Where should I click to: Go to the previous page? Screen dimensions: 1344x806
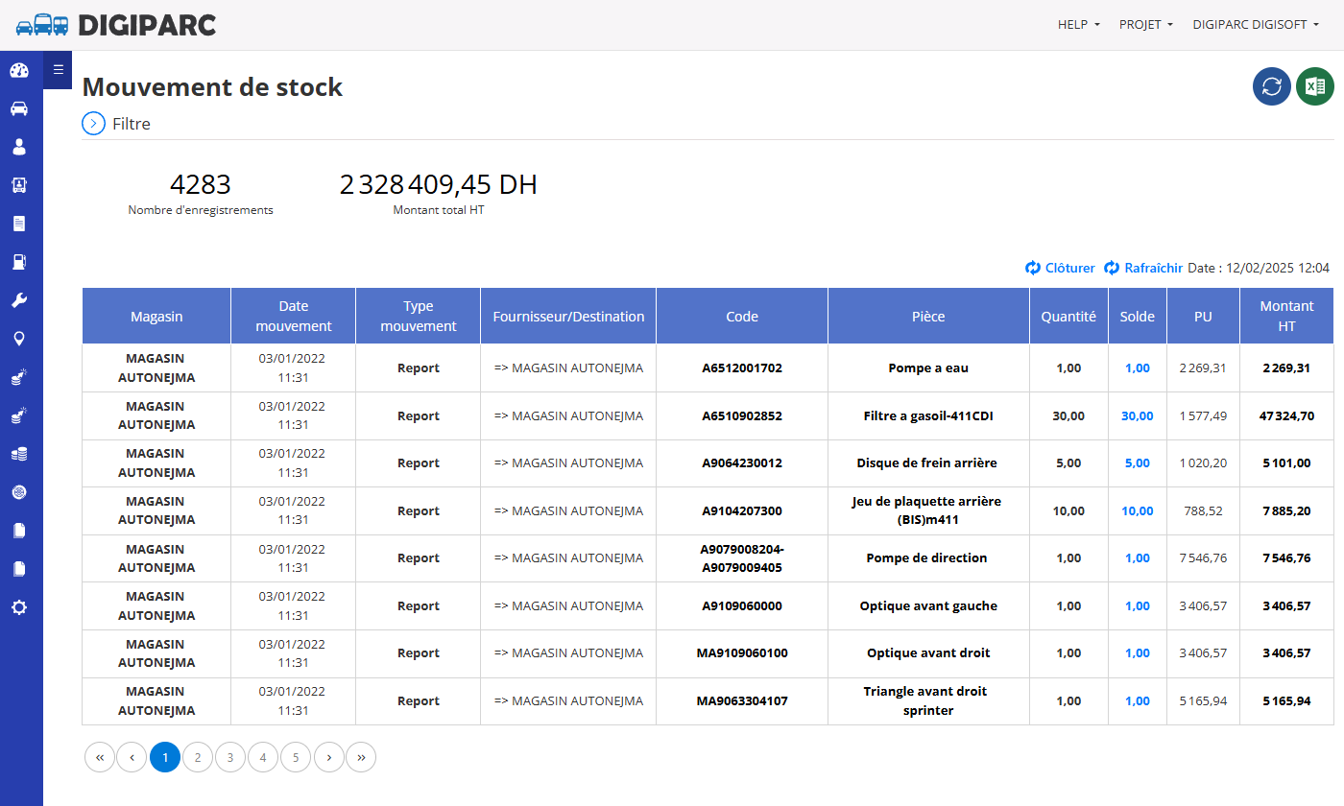tap(132, 757)
